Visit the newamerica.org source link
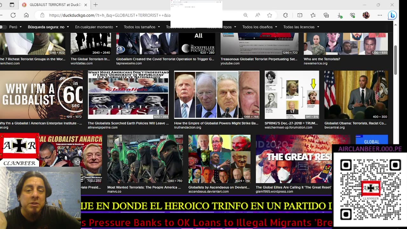407x229 pixels. click(x=315, y=64)
